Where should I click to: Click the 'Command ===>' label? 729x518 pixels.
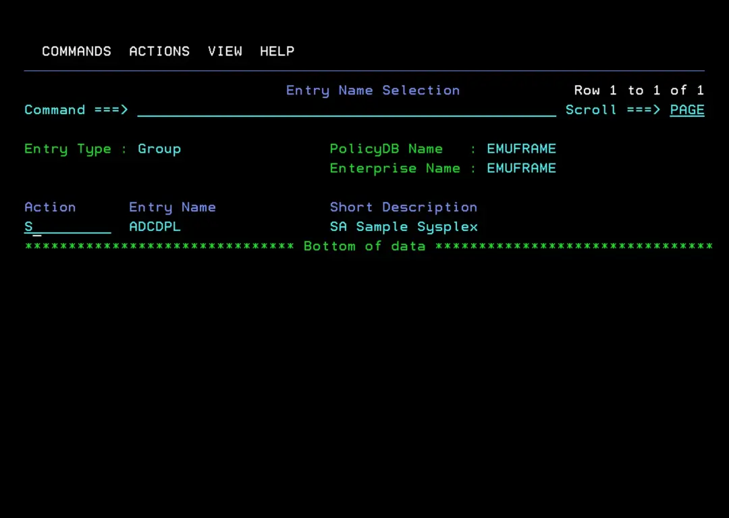point(76,110)
